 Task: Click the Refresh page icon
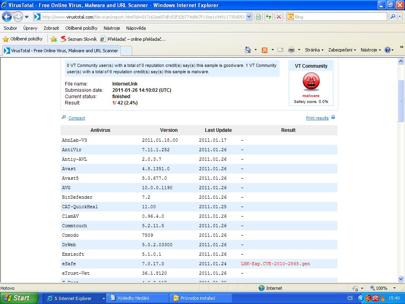pos(269,17)
